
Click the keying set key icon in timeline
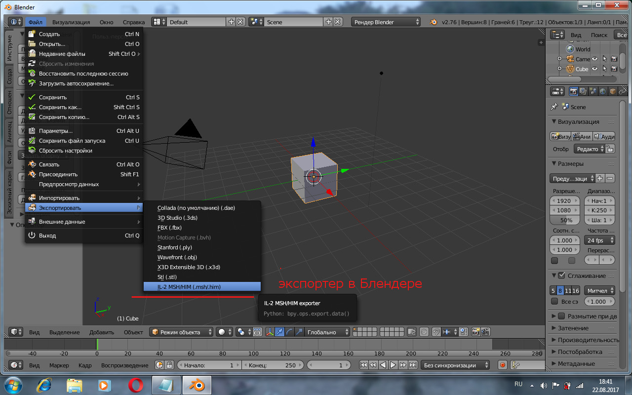[x=515, y=365]
